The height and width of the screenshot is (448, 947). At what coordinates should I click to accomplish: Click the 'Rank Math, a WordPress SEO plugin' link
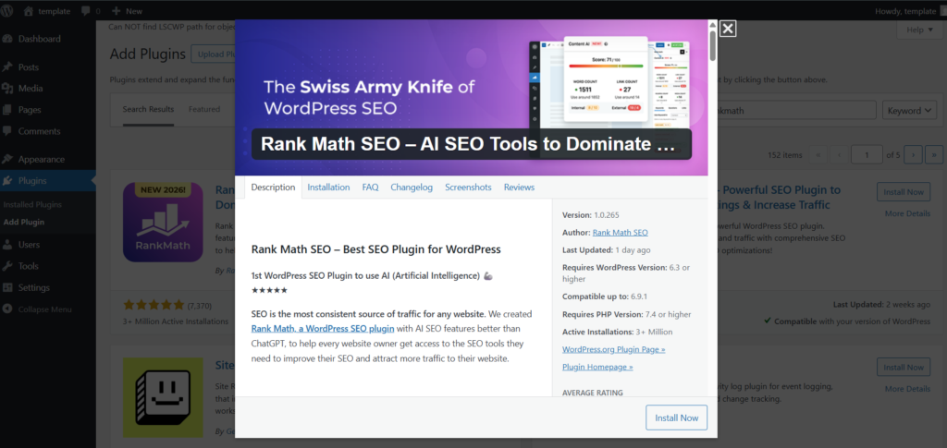pos(323,329)
